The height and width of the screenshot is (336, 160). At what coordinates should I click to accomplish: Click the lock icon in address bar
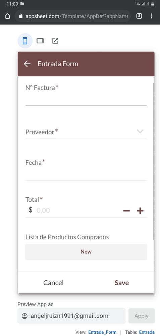tap(21, 16)
